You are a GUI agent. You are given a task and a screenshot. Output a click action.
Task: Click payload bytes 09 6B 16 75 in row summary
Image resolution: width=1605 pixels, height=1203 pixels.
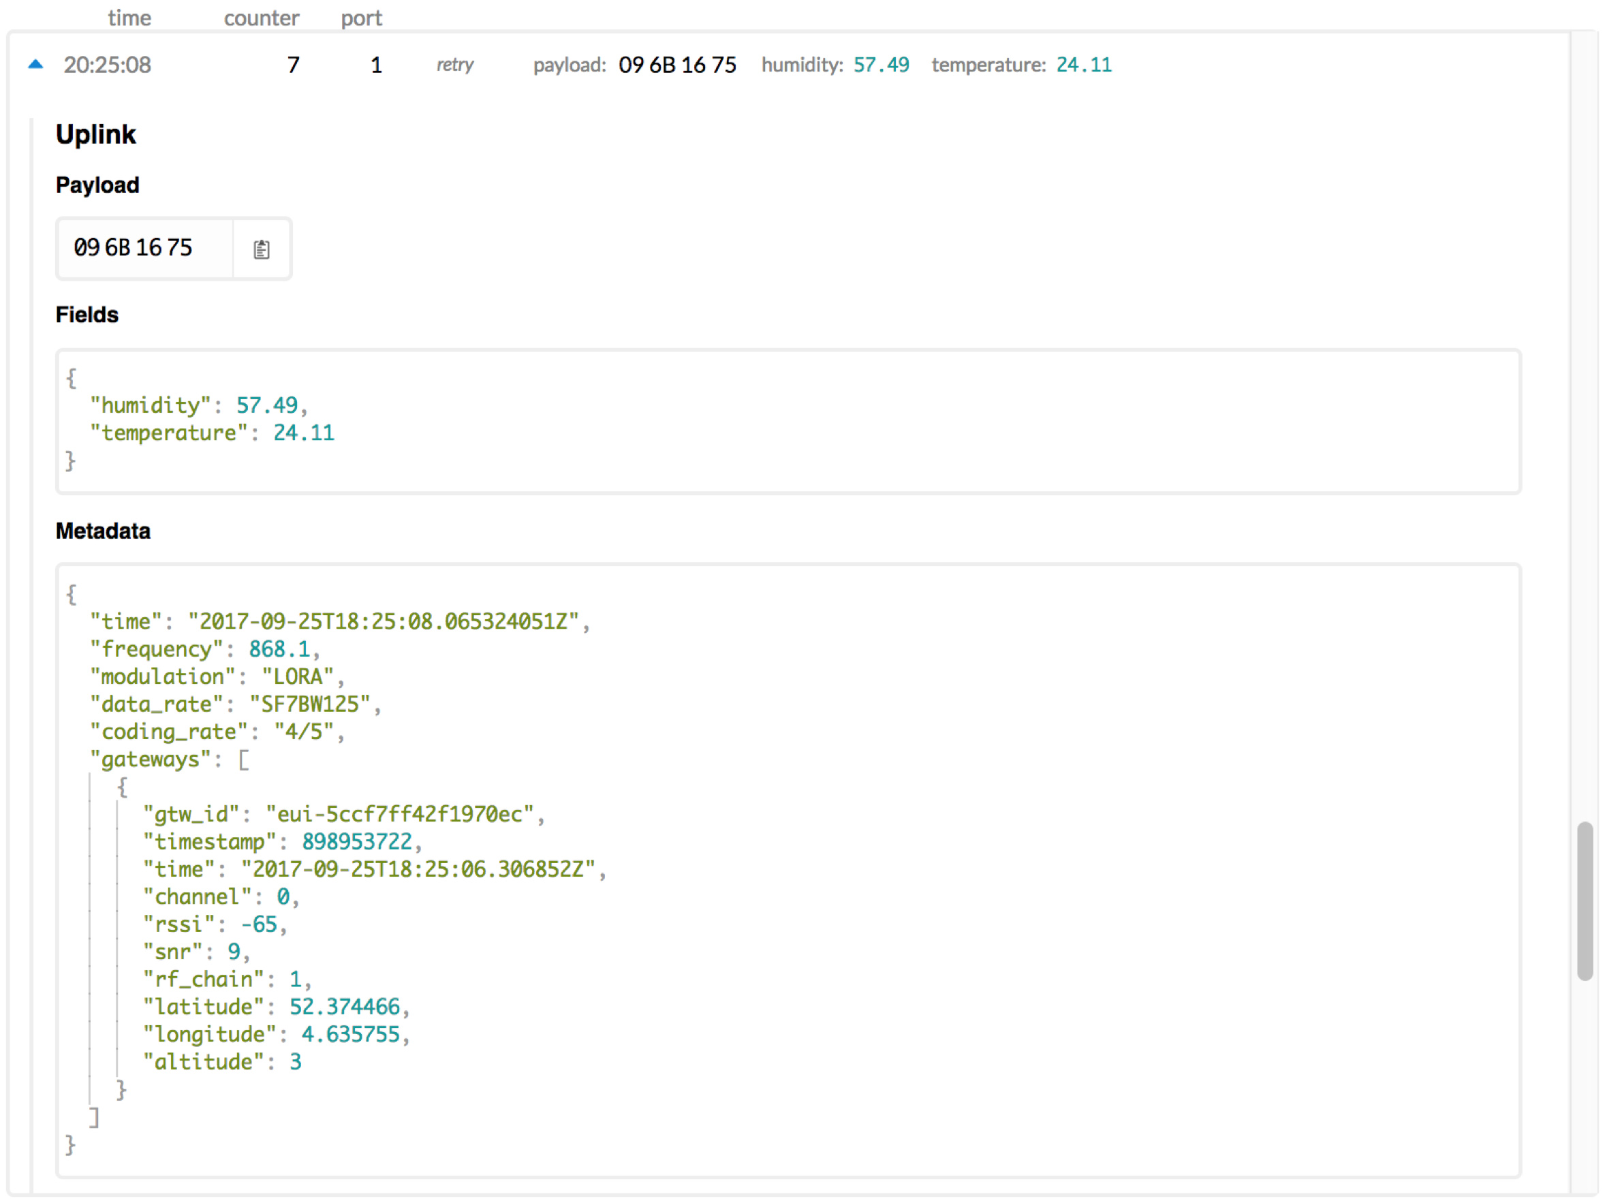pos(677,65)
